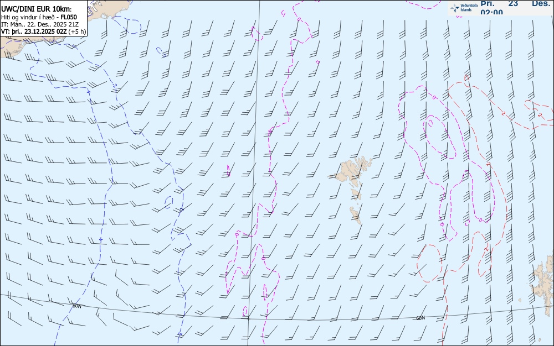This screenshot has height=346, width=554.
Task: Click the southernmost Faroe island, Suðuroy
Action: coord(356,215)
